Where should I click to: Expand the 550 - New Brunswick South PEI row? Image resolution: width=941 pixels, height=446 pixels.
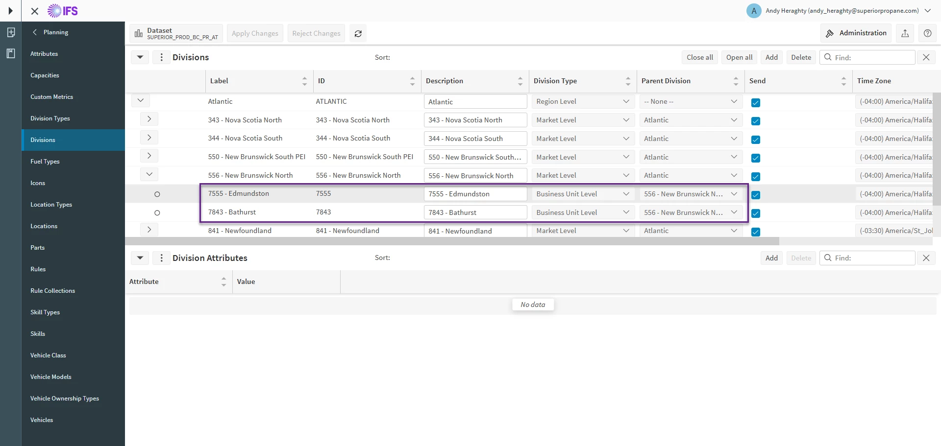coord(149,156)
